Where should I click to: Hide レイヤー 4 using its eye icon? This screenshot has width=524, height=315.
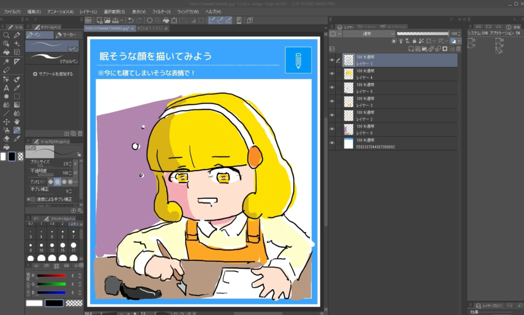click(332, 74)
